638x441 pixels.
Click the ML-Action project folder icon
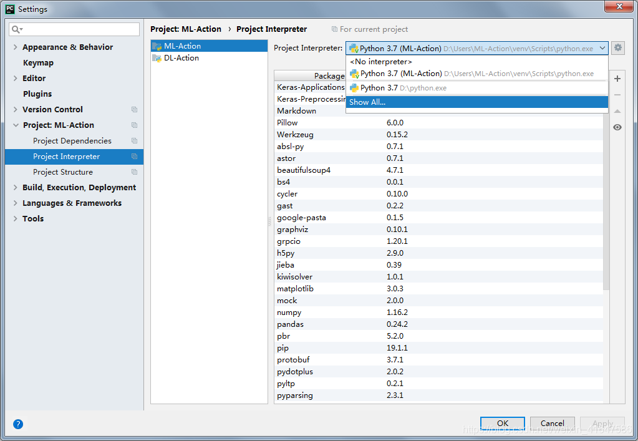pos(157,46)
